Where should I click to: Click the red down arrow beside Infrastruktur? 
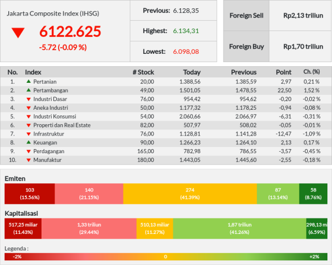(29, 134)
